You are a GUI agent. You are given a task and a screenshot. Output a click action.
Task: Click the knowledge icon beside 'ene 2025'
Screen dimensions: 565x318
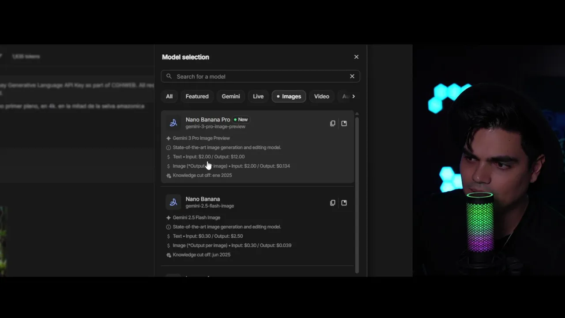tap(169, 176)
